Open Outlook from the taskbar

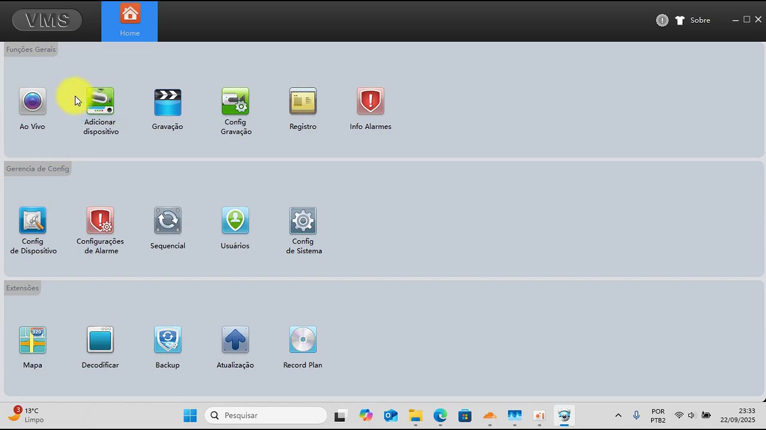click(391, 416)
